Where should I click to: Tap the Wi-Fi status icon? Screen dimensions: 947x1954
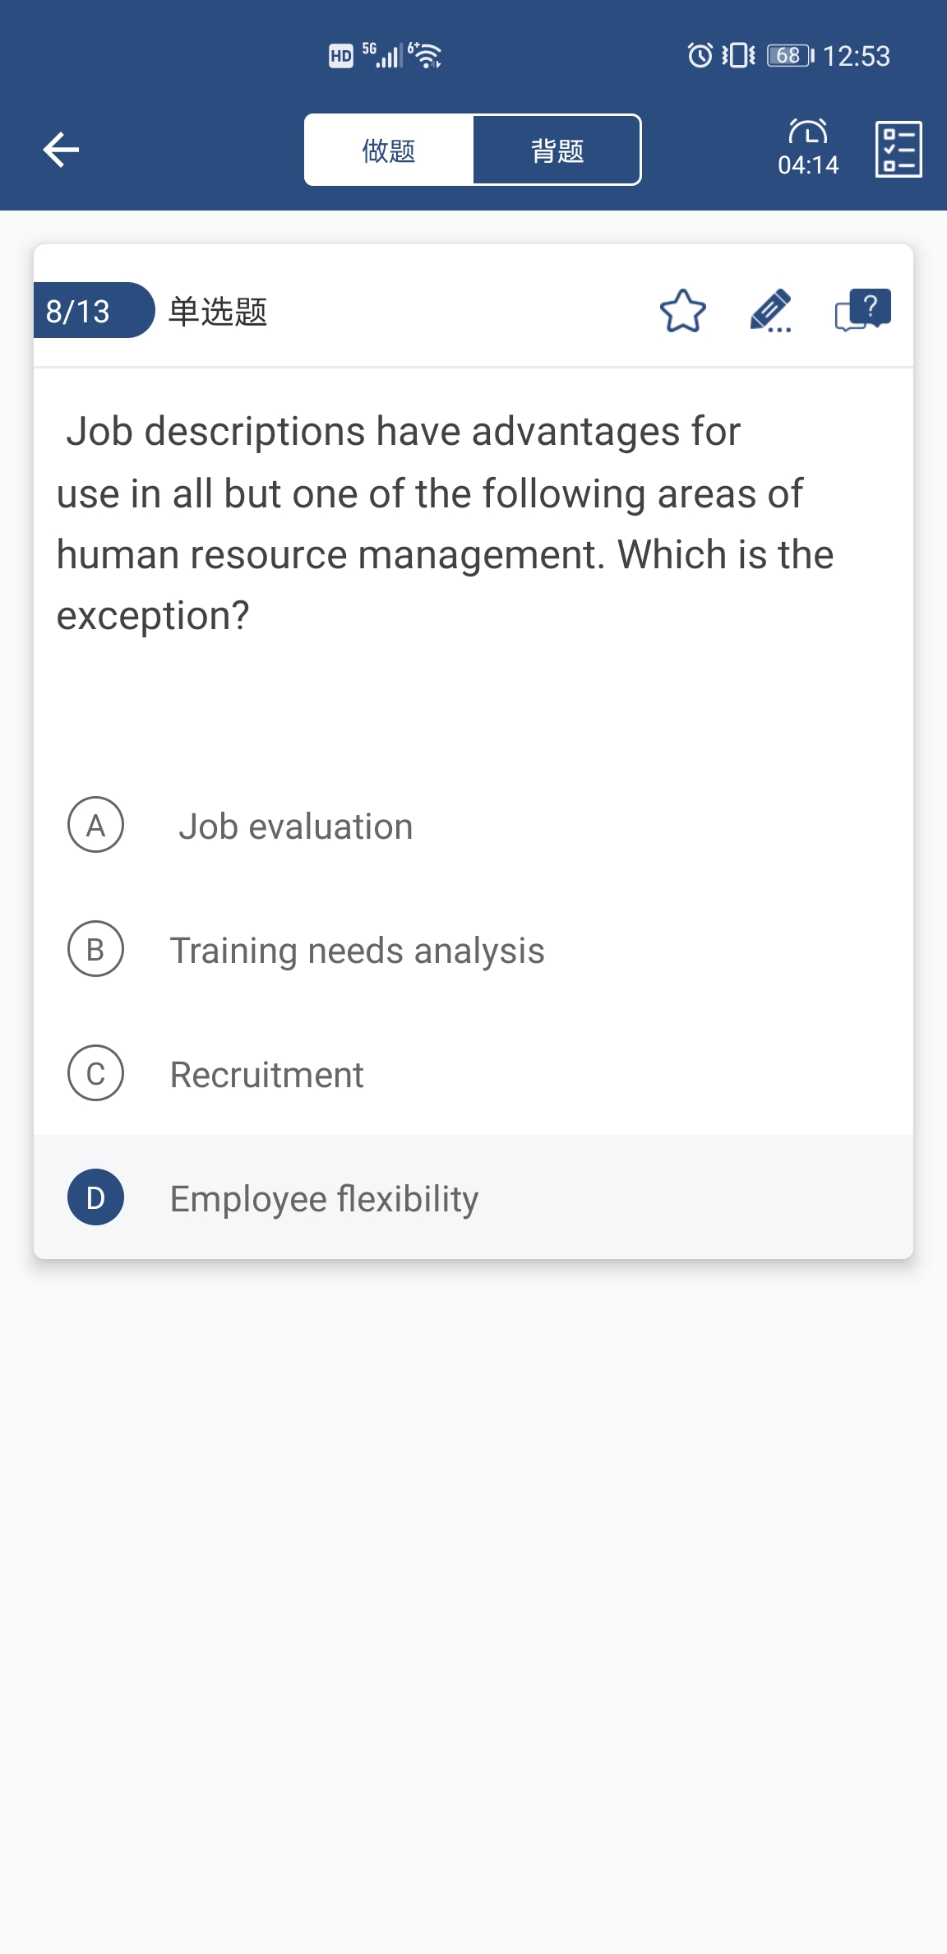[x=427, y=55]
